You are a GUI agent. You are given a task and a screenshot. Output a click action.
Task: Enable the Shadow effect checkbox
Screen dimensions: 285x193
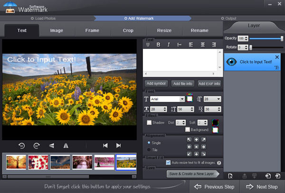click(147, 123)
